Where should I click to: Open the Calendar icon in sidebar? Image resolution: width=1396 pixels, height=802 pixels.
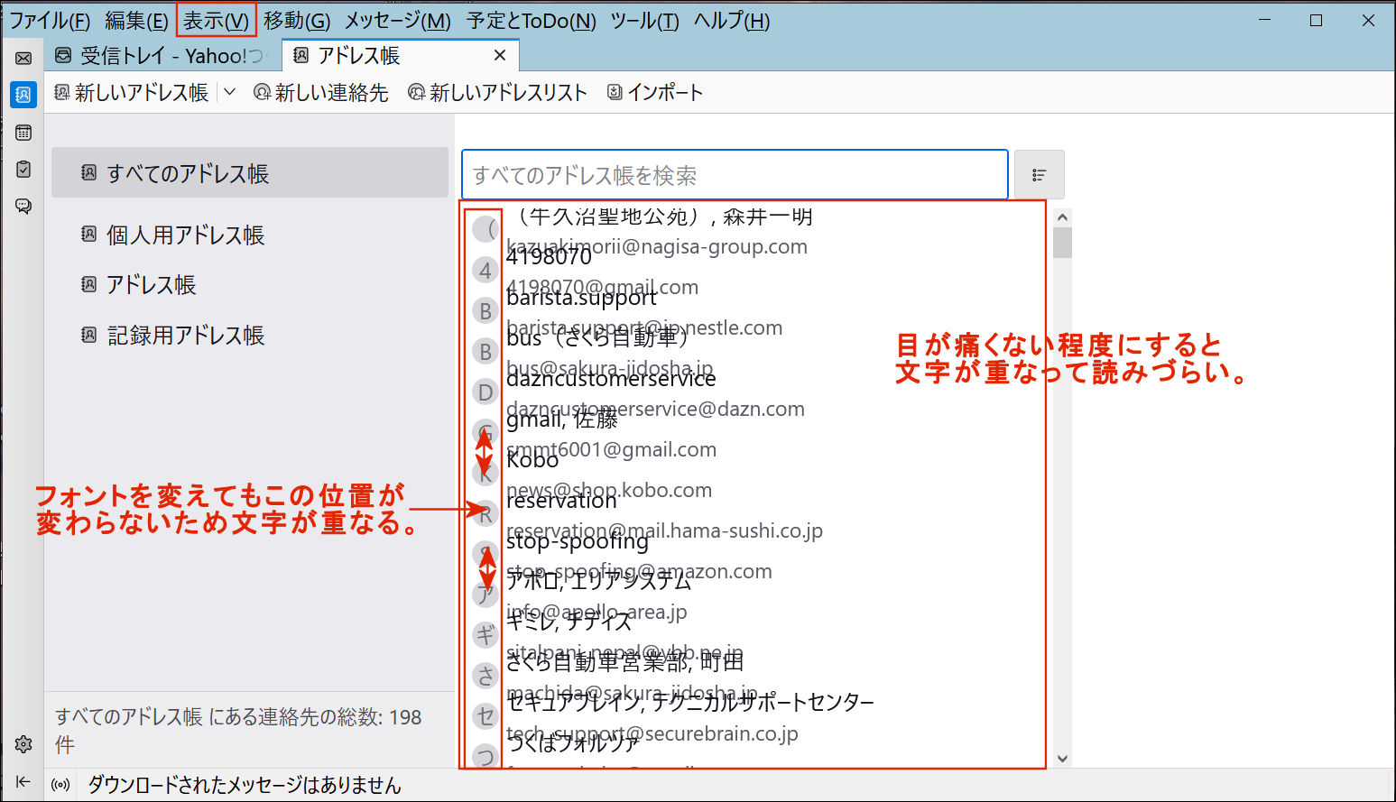[23, 133]
